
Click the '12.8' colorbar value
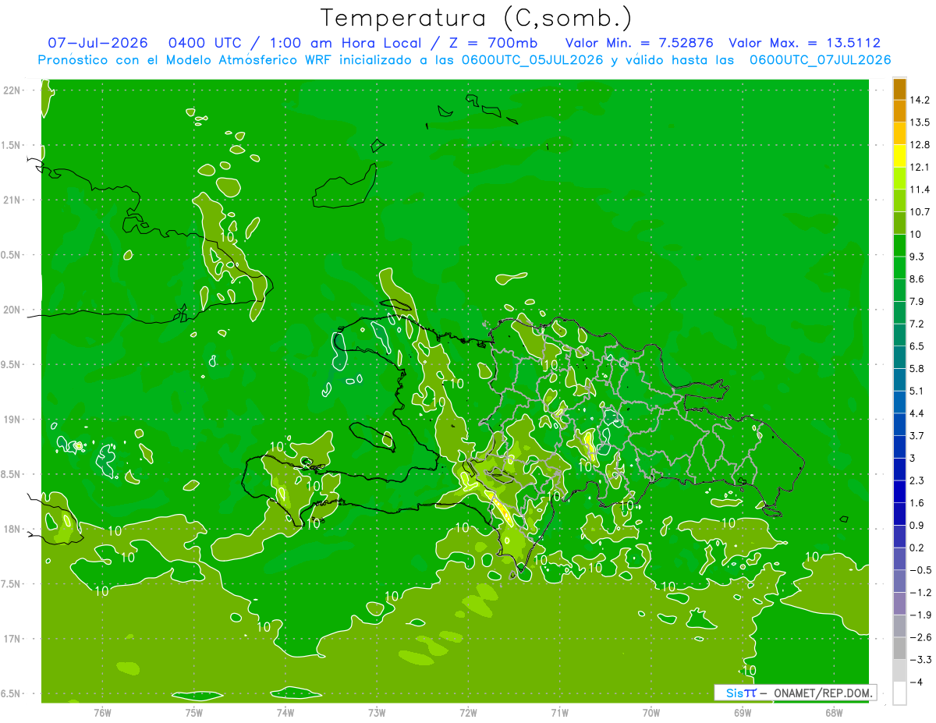click(919, 144)
